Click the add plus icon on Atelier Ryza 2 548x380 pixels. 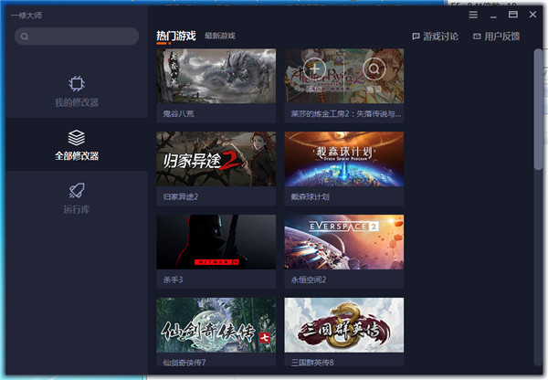tap(314, 69)
